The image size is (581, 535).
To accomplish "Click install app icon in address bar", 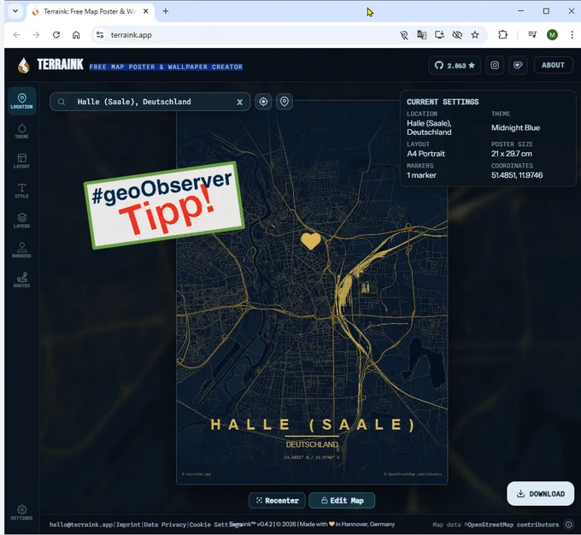I will pos(439,35).
